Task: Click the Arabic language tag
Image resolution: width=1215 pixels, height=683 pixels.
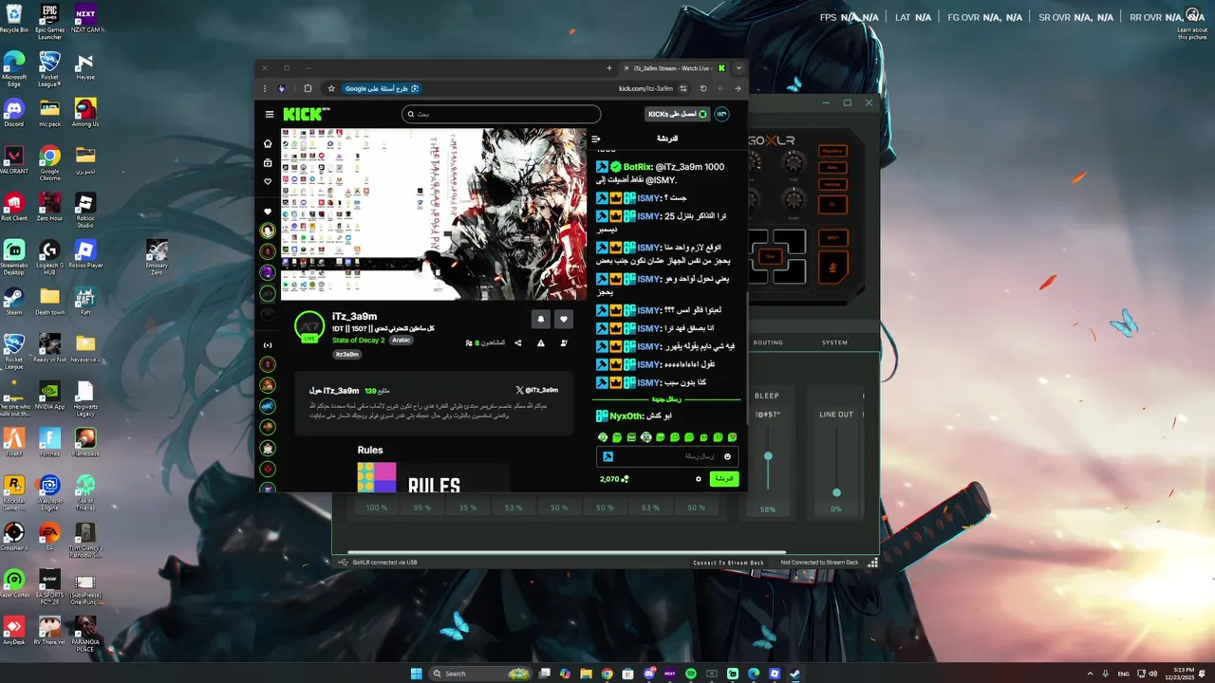Action: coord(402,340)
